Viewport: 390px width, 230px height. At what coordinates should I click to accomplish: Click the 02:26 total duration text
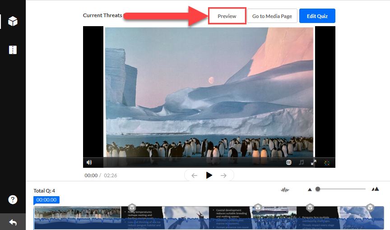point(111,175)
